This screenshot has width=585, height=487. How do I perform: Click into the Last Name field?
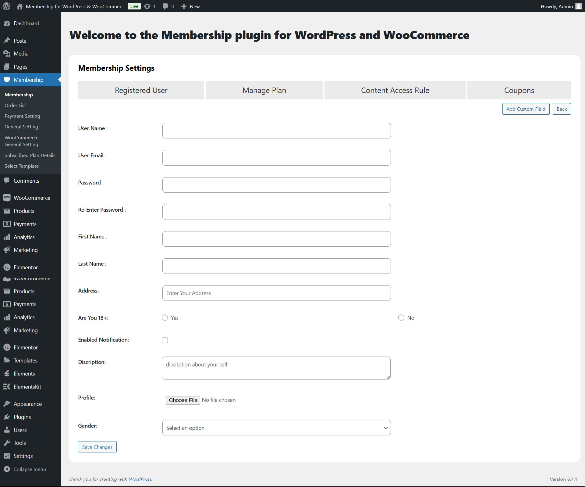pos(276,266)
